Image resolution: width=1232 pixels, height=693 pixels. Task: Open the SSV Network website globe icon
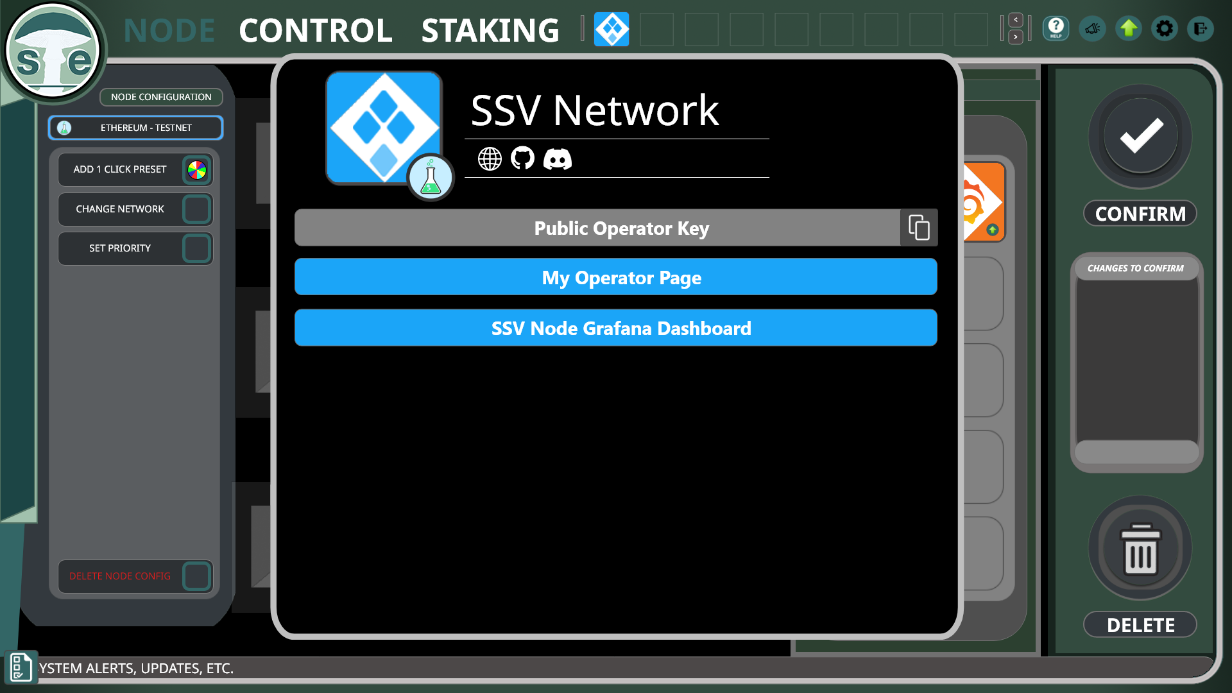(x=490, y=158)
